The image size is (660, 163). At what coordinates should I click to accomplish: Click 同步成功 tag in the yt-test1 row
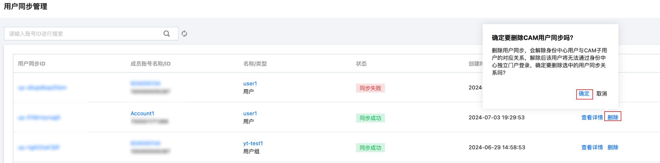[370, 148]
